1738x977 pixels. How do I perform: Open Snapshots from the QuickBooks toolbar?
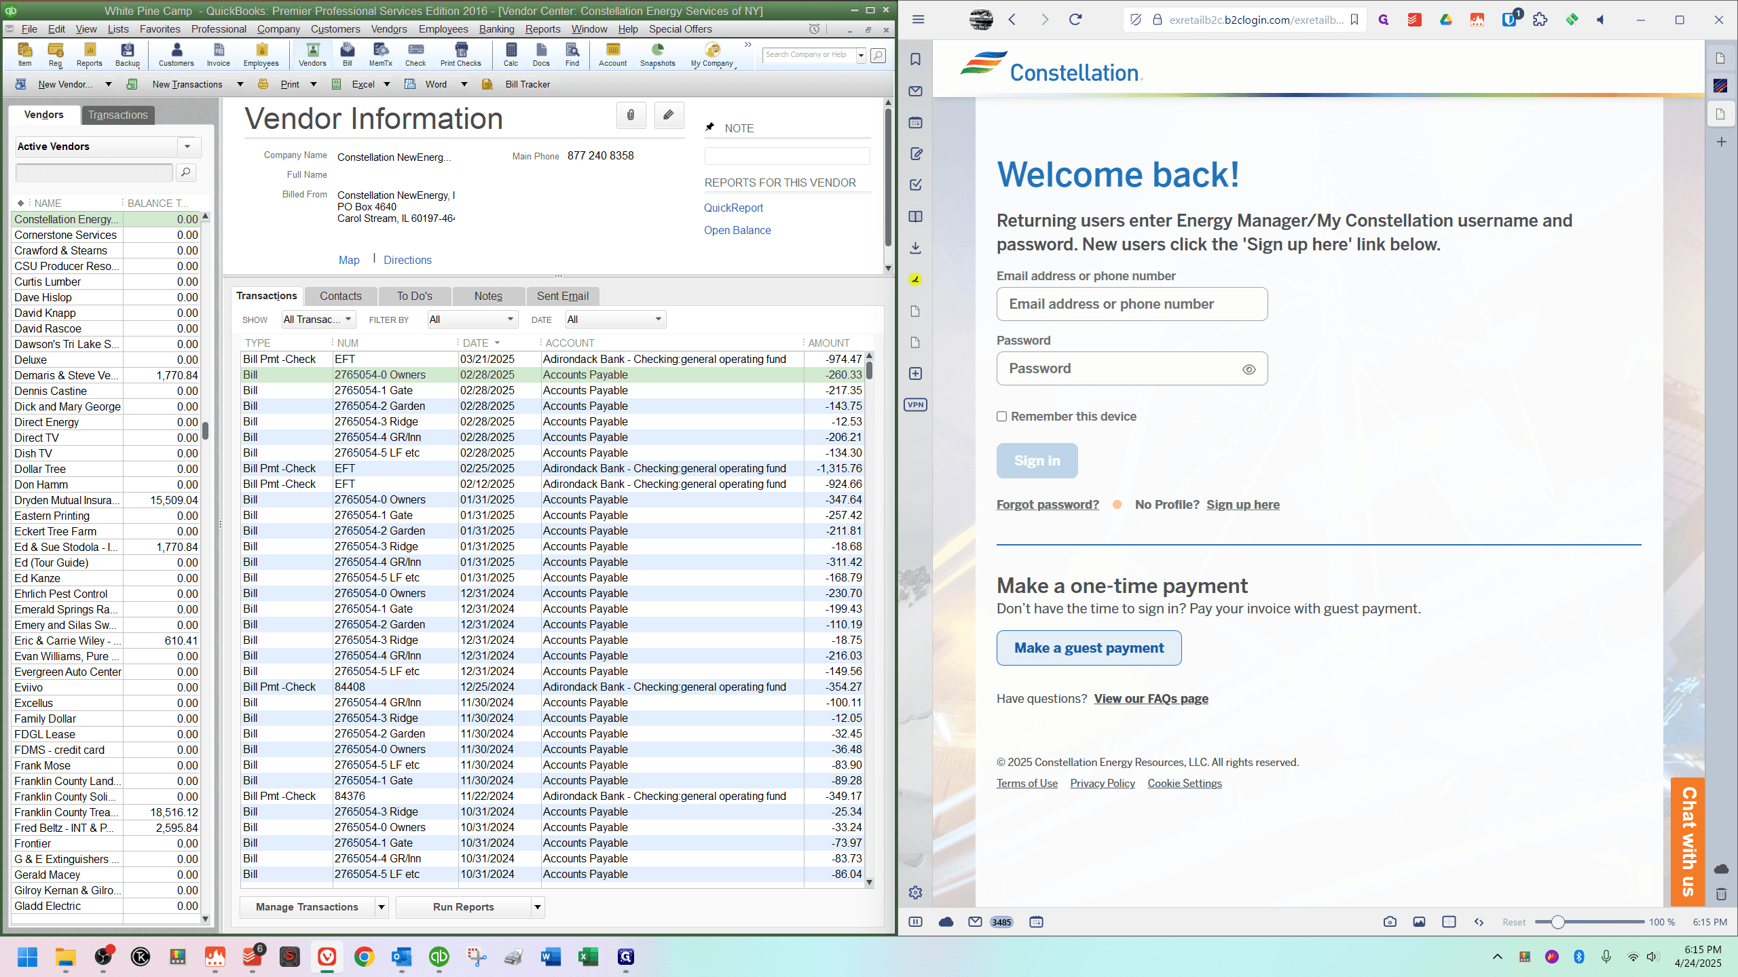(657, 54)
